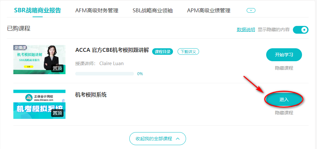Screen dimensions: 317x149
Task: Click 置顶 badge on 机考模拟系统 thumbnail
Action: click(57, 113)
